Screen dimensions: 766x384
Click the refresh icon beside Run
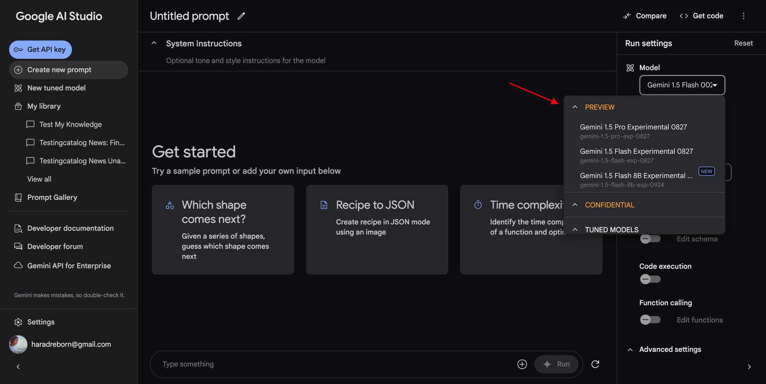tap(595, 364)
